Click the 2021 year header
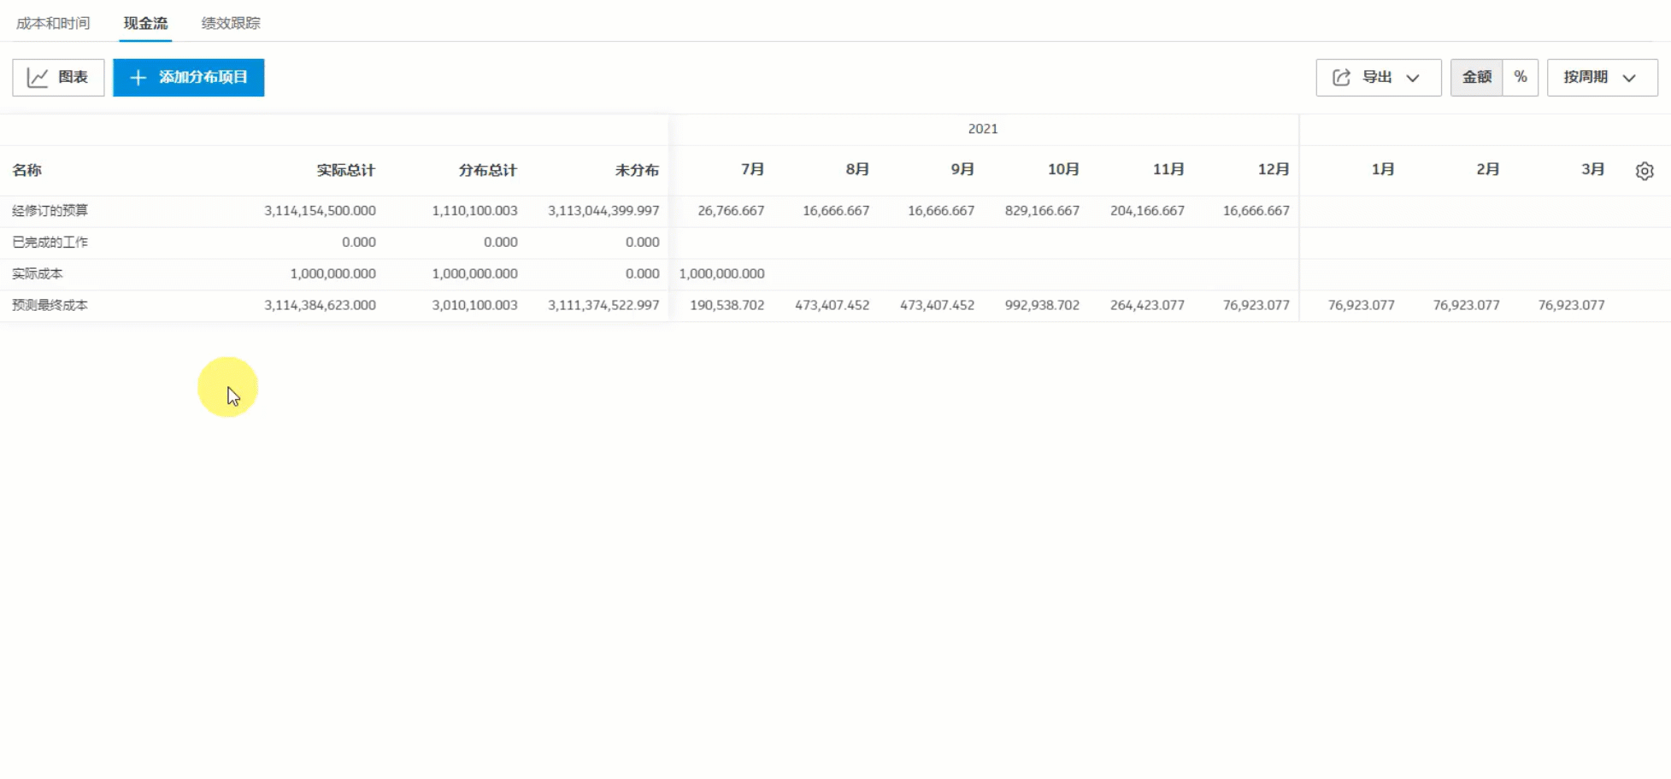Viewport: 1671px width, 779px height. tap(983, 129)
